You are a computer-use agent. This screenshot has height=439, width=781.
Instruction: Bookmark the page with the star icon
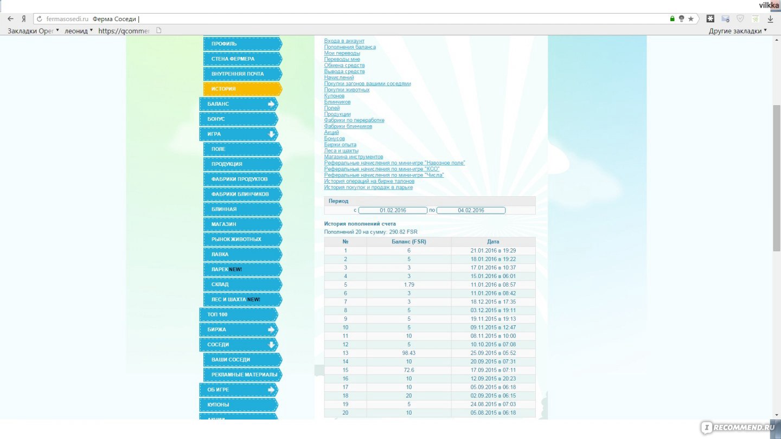pos(690,18)
